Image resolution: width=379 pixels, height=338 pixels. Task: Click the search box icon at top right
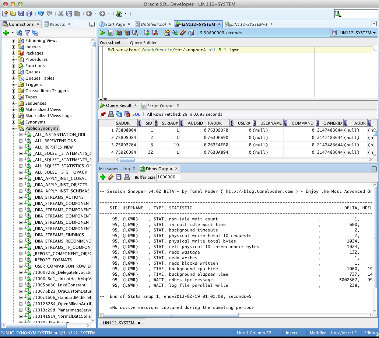coord(338,14)
